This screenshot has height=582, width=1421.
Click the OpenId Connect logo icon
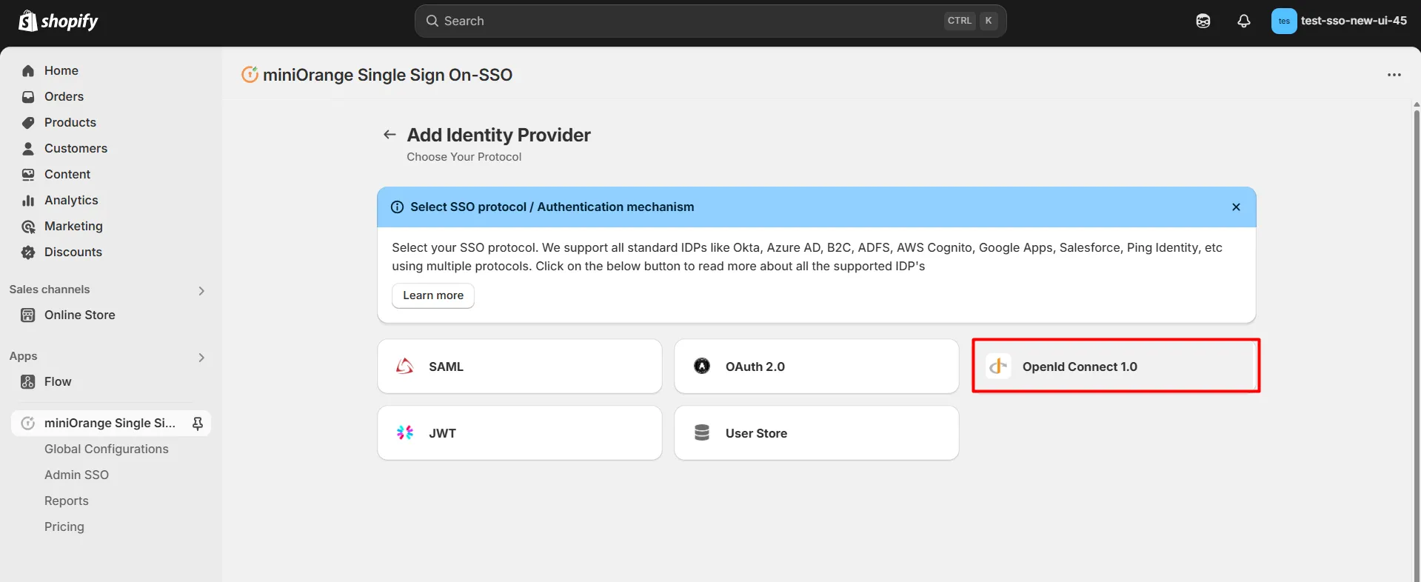point(998,366)
